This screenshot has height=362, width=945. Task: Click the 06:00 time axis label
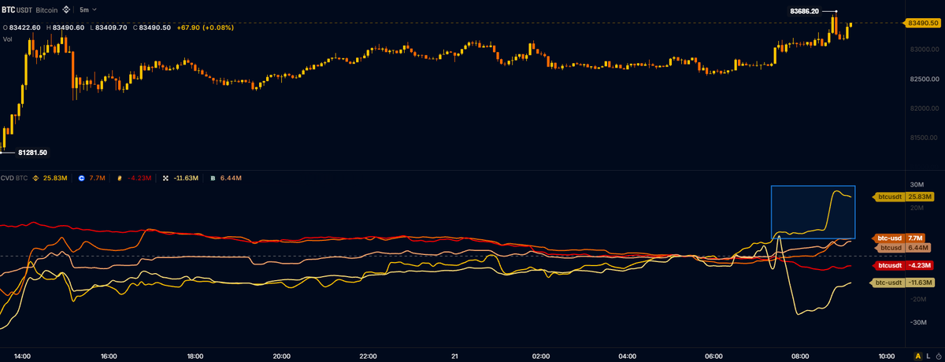pos(713,356)
